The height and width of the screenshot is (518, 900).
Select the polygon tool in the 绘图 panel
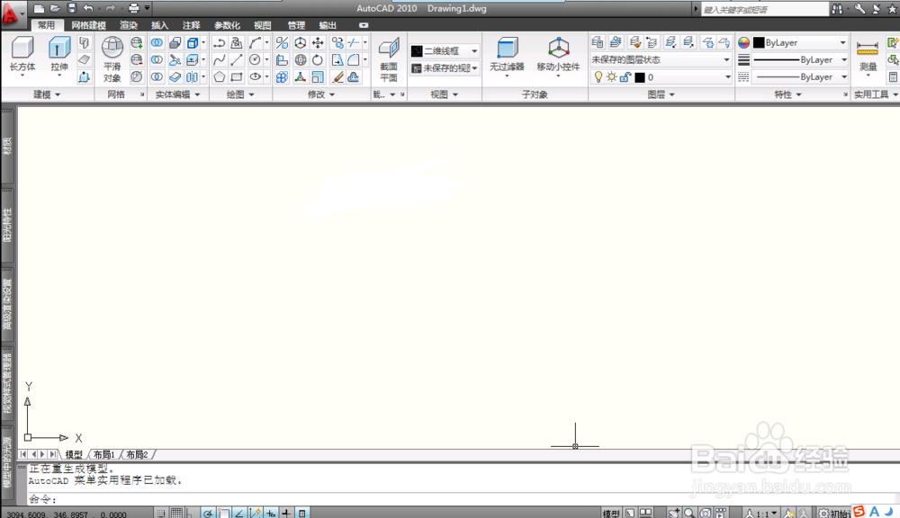point(220,76)
